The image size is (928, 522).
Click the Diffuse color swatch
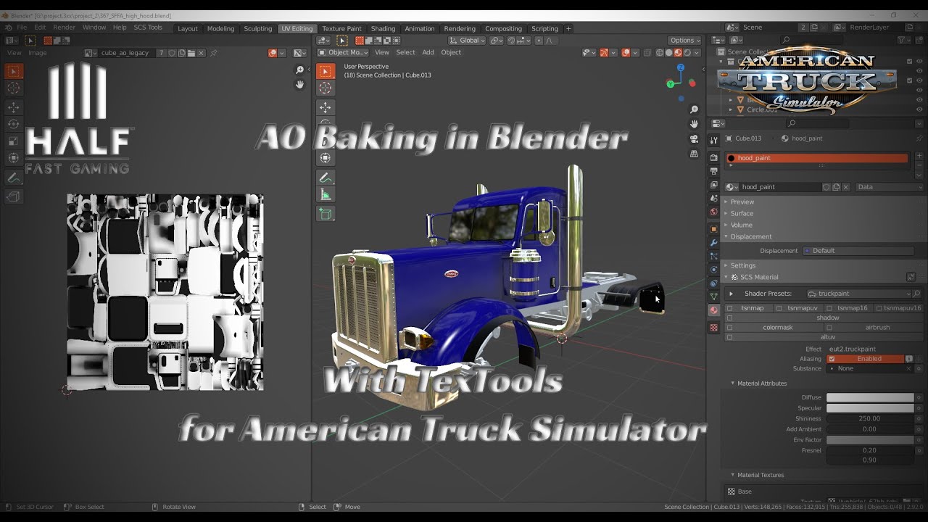(x=870, y=397)
